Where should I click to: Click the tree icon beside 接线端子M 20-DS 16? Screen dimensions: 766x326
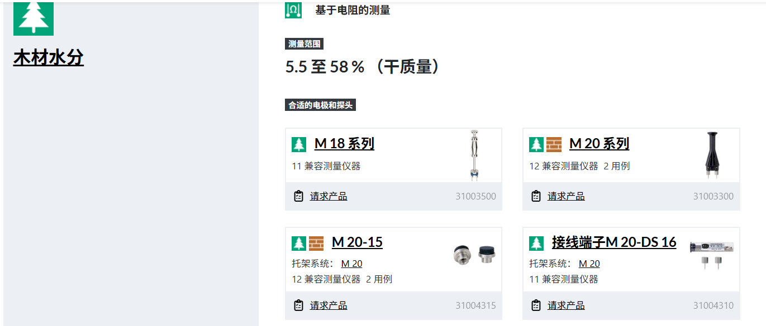click(x=536, y=243)
